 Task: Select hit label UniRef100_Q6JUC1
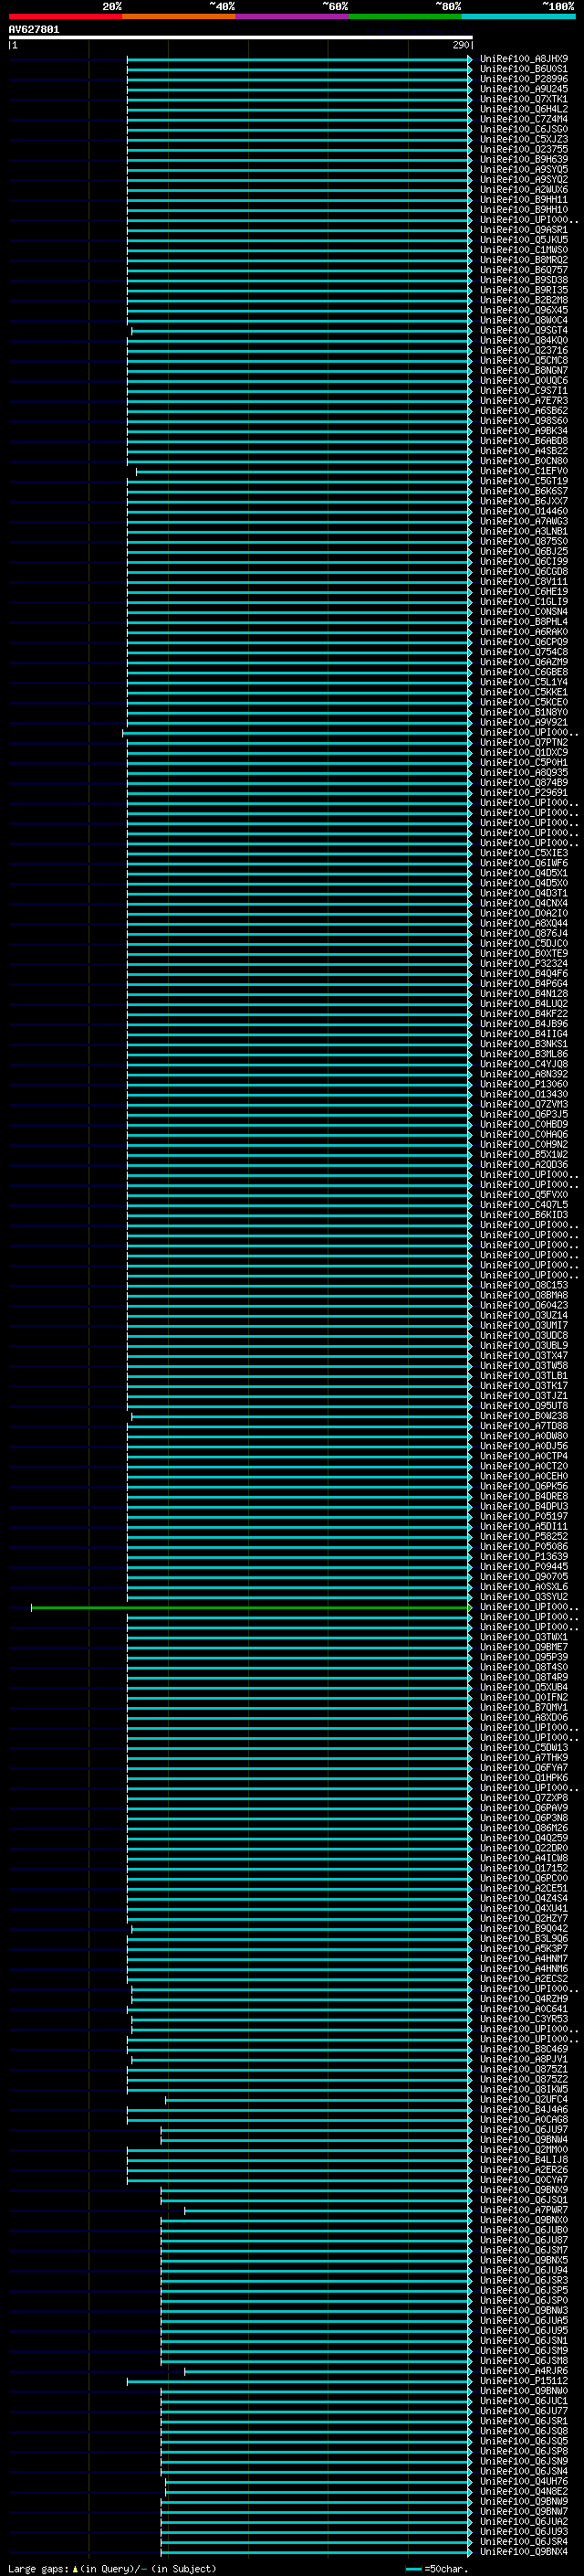point(524,2401)
